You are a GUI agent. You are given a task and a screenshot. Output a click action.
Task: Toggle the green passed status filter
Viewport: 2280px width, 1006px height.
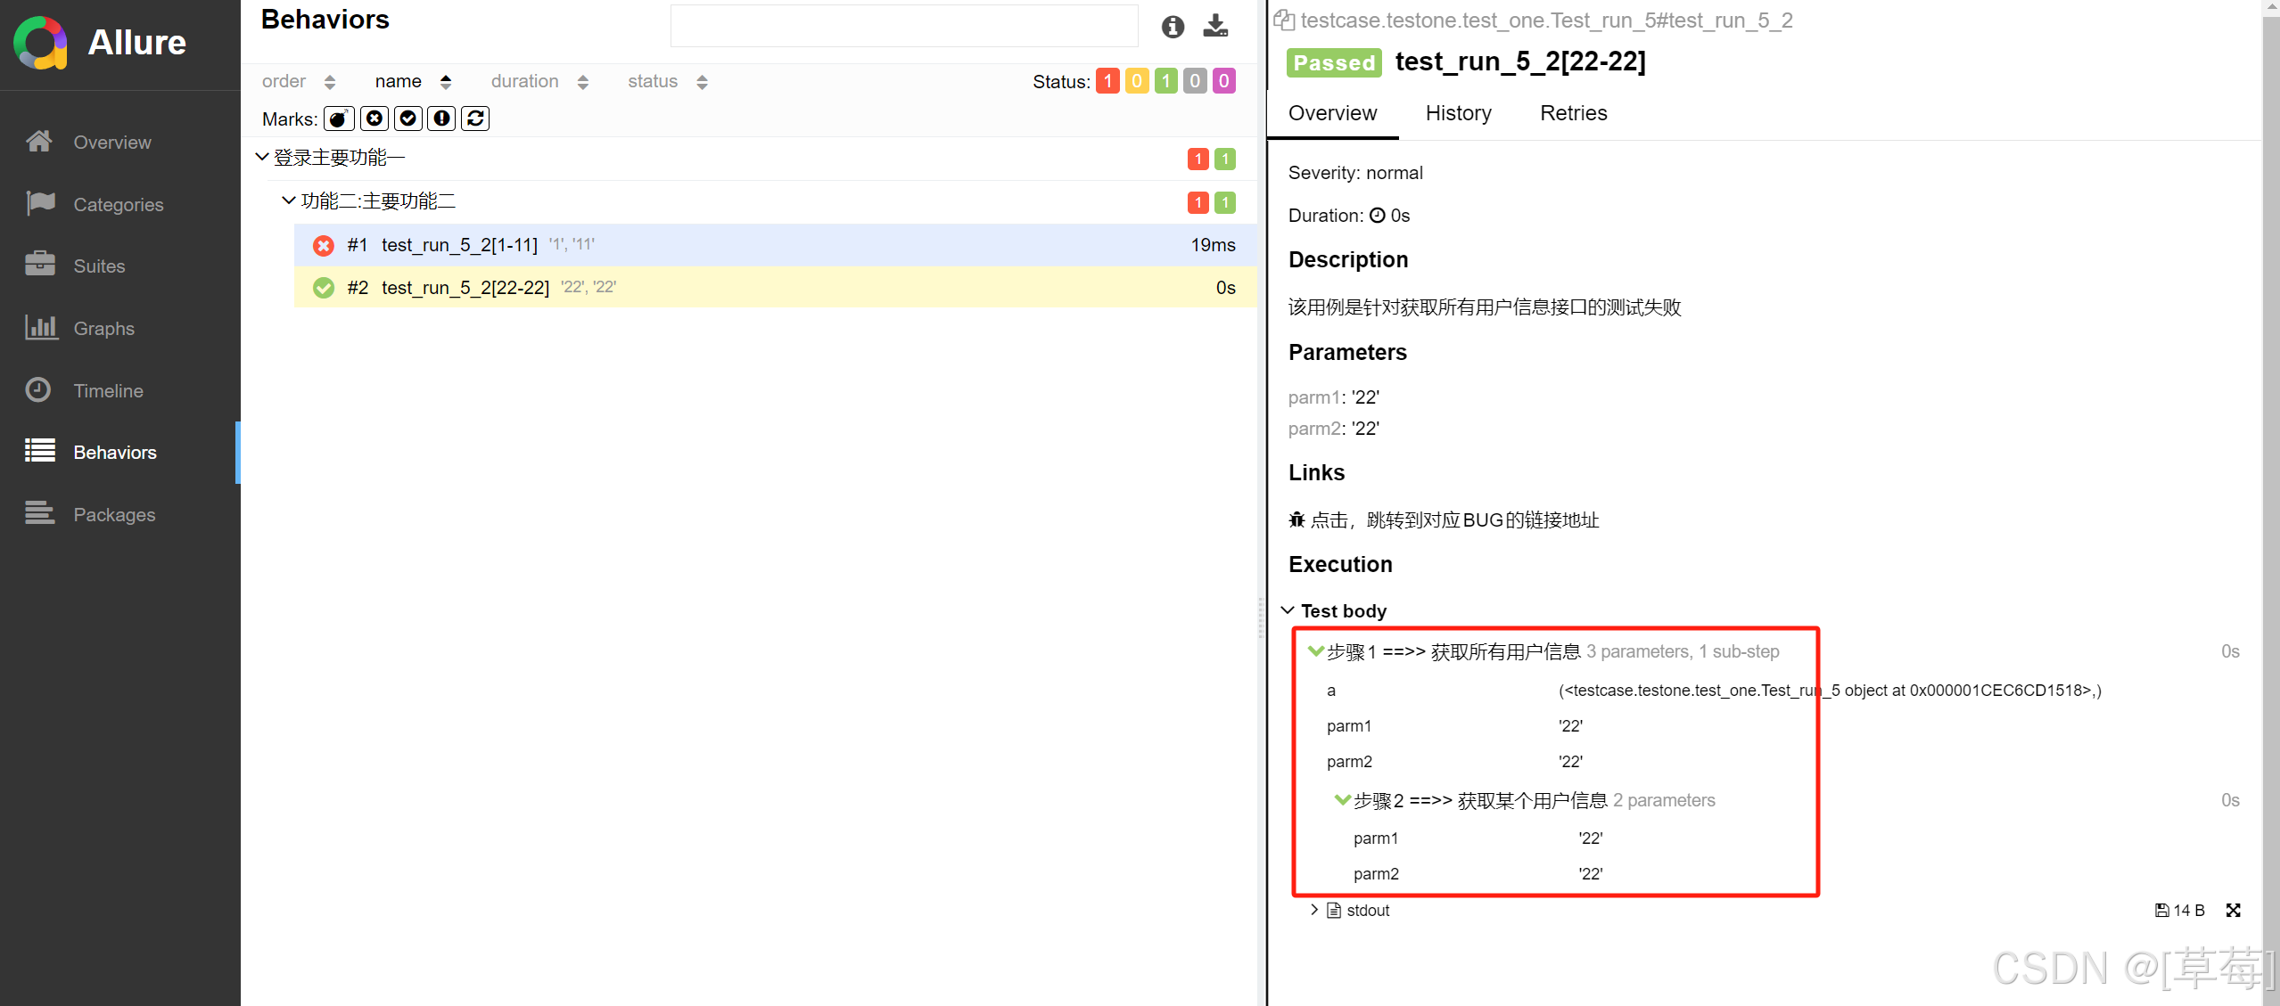[1165, 81]
